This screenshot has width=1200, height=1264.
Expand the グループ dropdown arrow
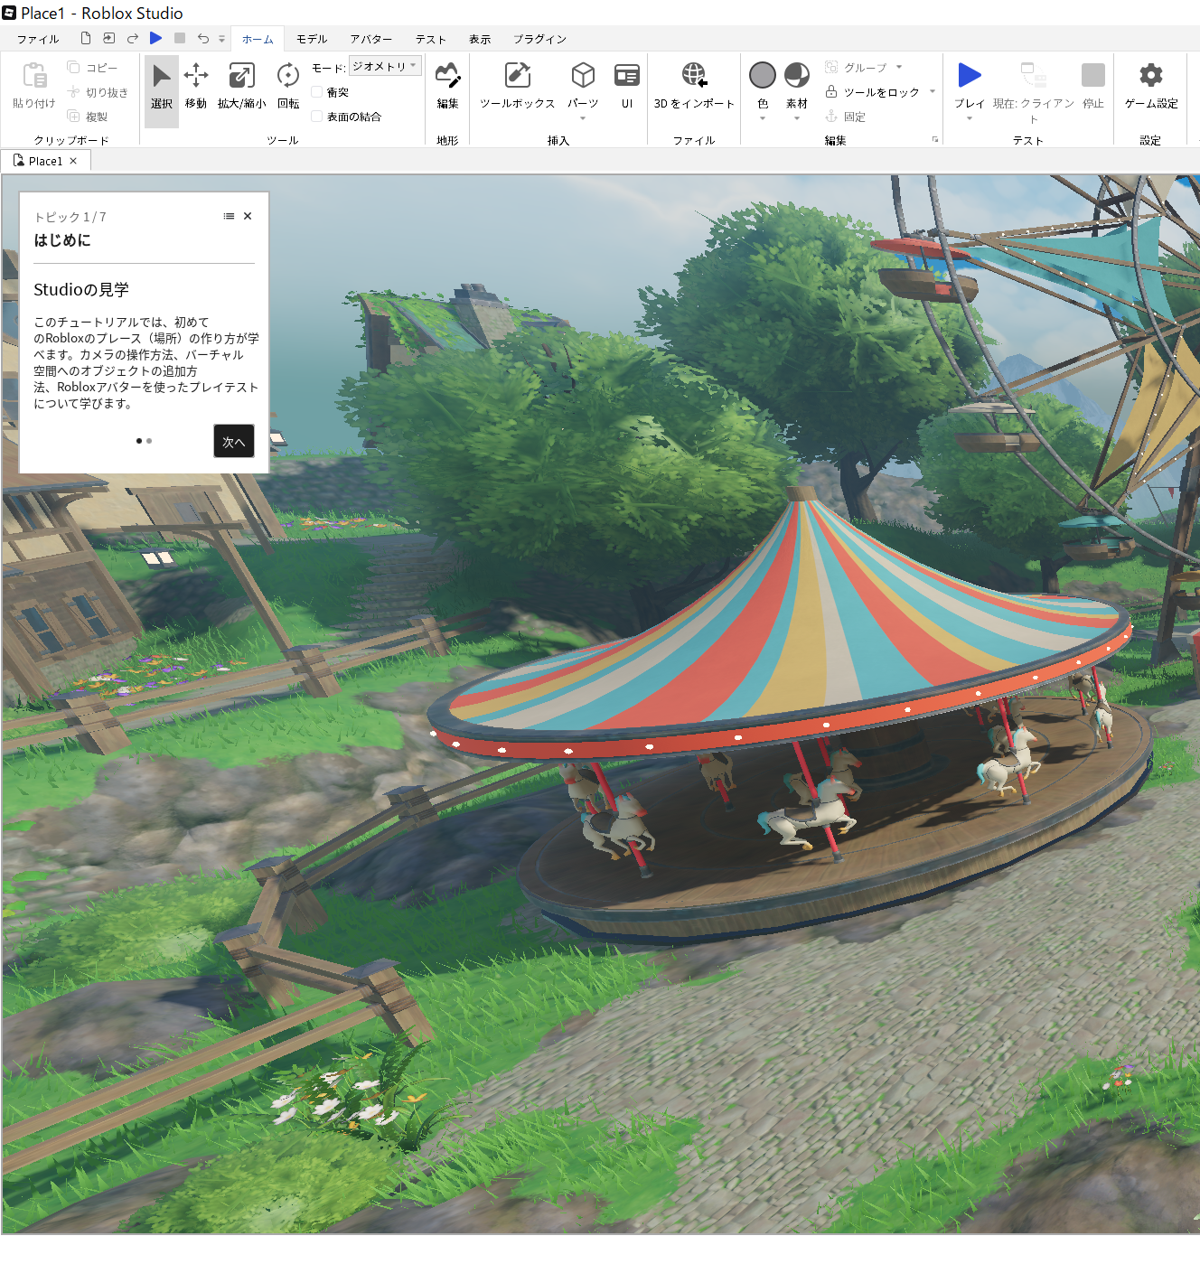[x=899, y=67]
